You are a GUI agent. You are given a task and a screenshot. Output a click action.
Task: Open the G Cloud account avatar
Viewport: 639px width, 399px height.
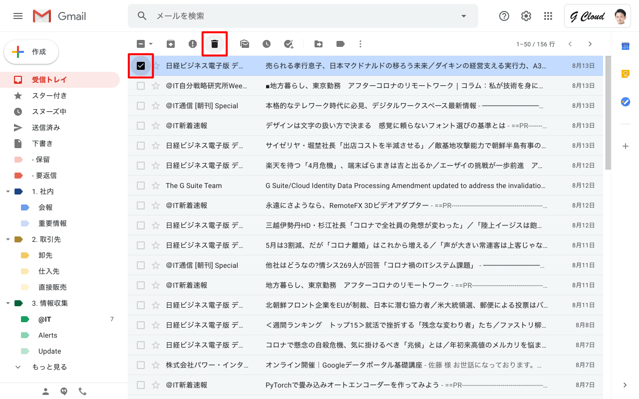620,16
